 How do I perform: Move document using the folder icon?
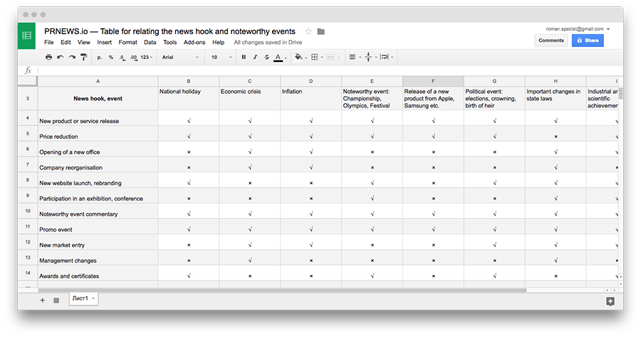coord(321,31)
